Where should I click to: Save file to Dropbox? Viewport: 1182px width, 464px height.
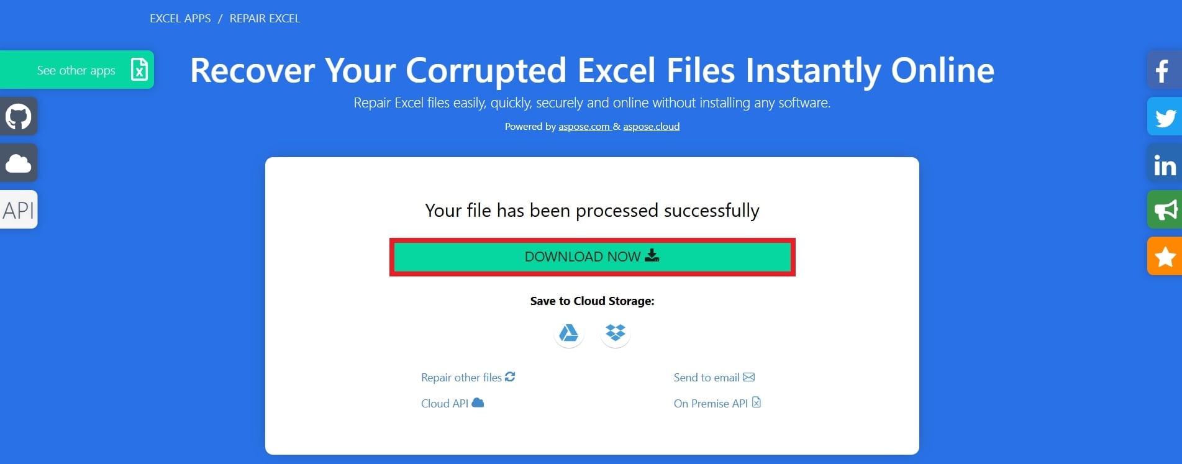pyautogui.click(x=616, y=334)
